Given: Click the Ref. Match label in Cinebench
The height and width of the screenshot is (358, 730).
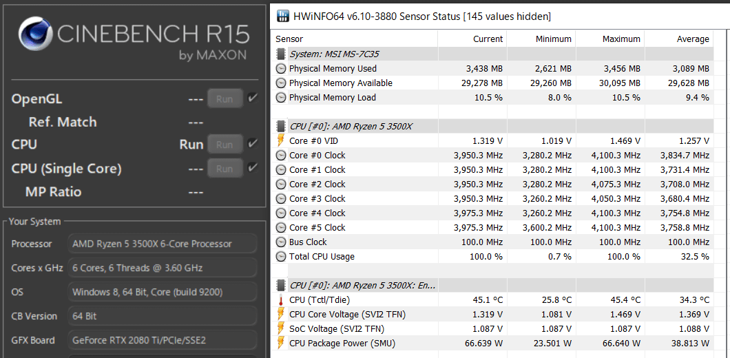Looking at the screenshot, I should [x=63, y=122].
